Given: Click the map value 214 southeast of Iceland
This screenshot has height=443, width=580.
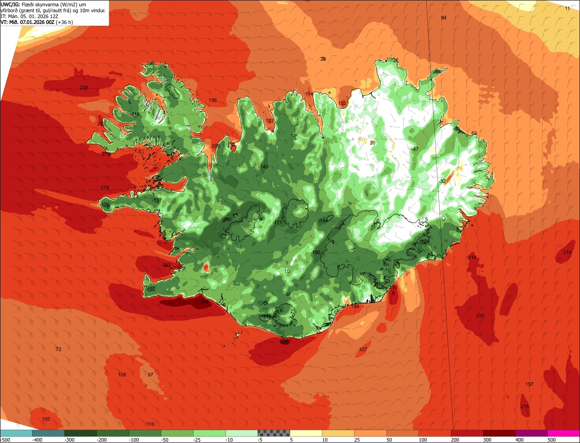Looking at the screenshot, I should [x=472, y=258].
